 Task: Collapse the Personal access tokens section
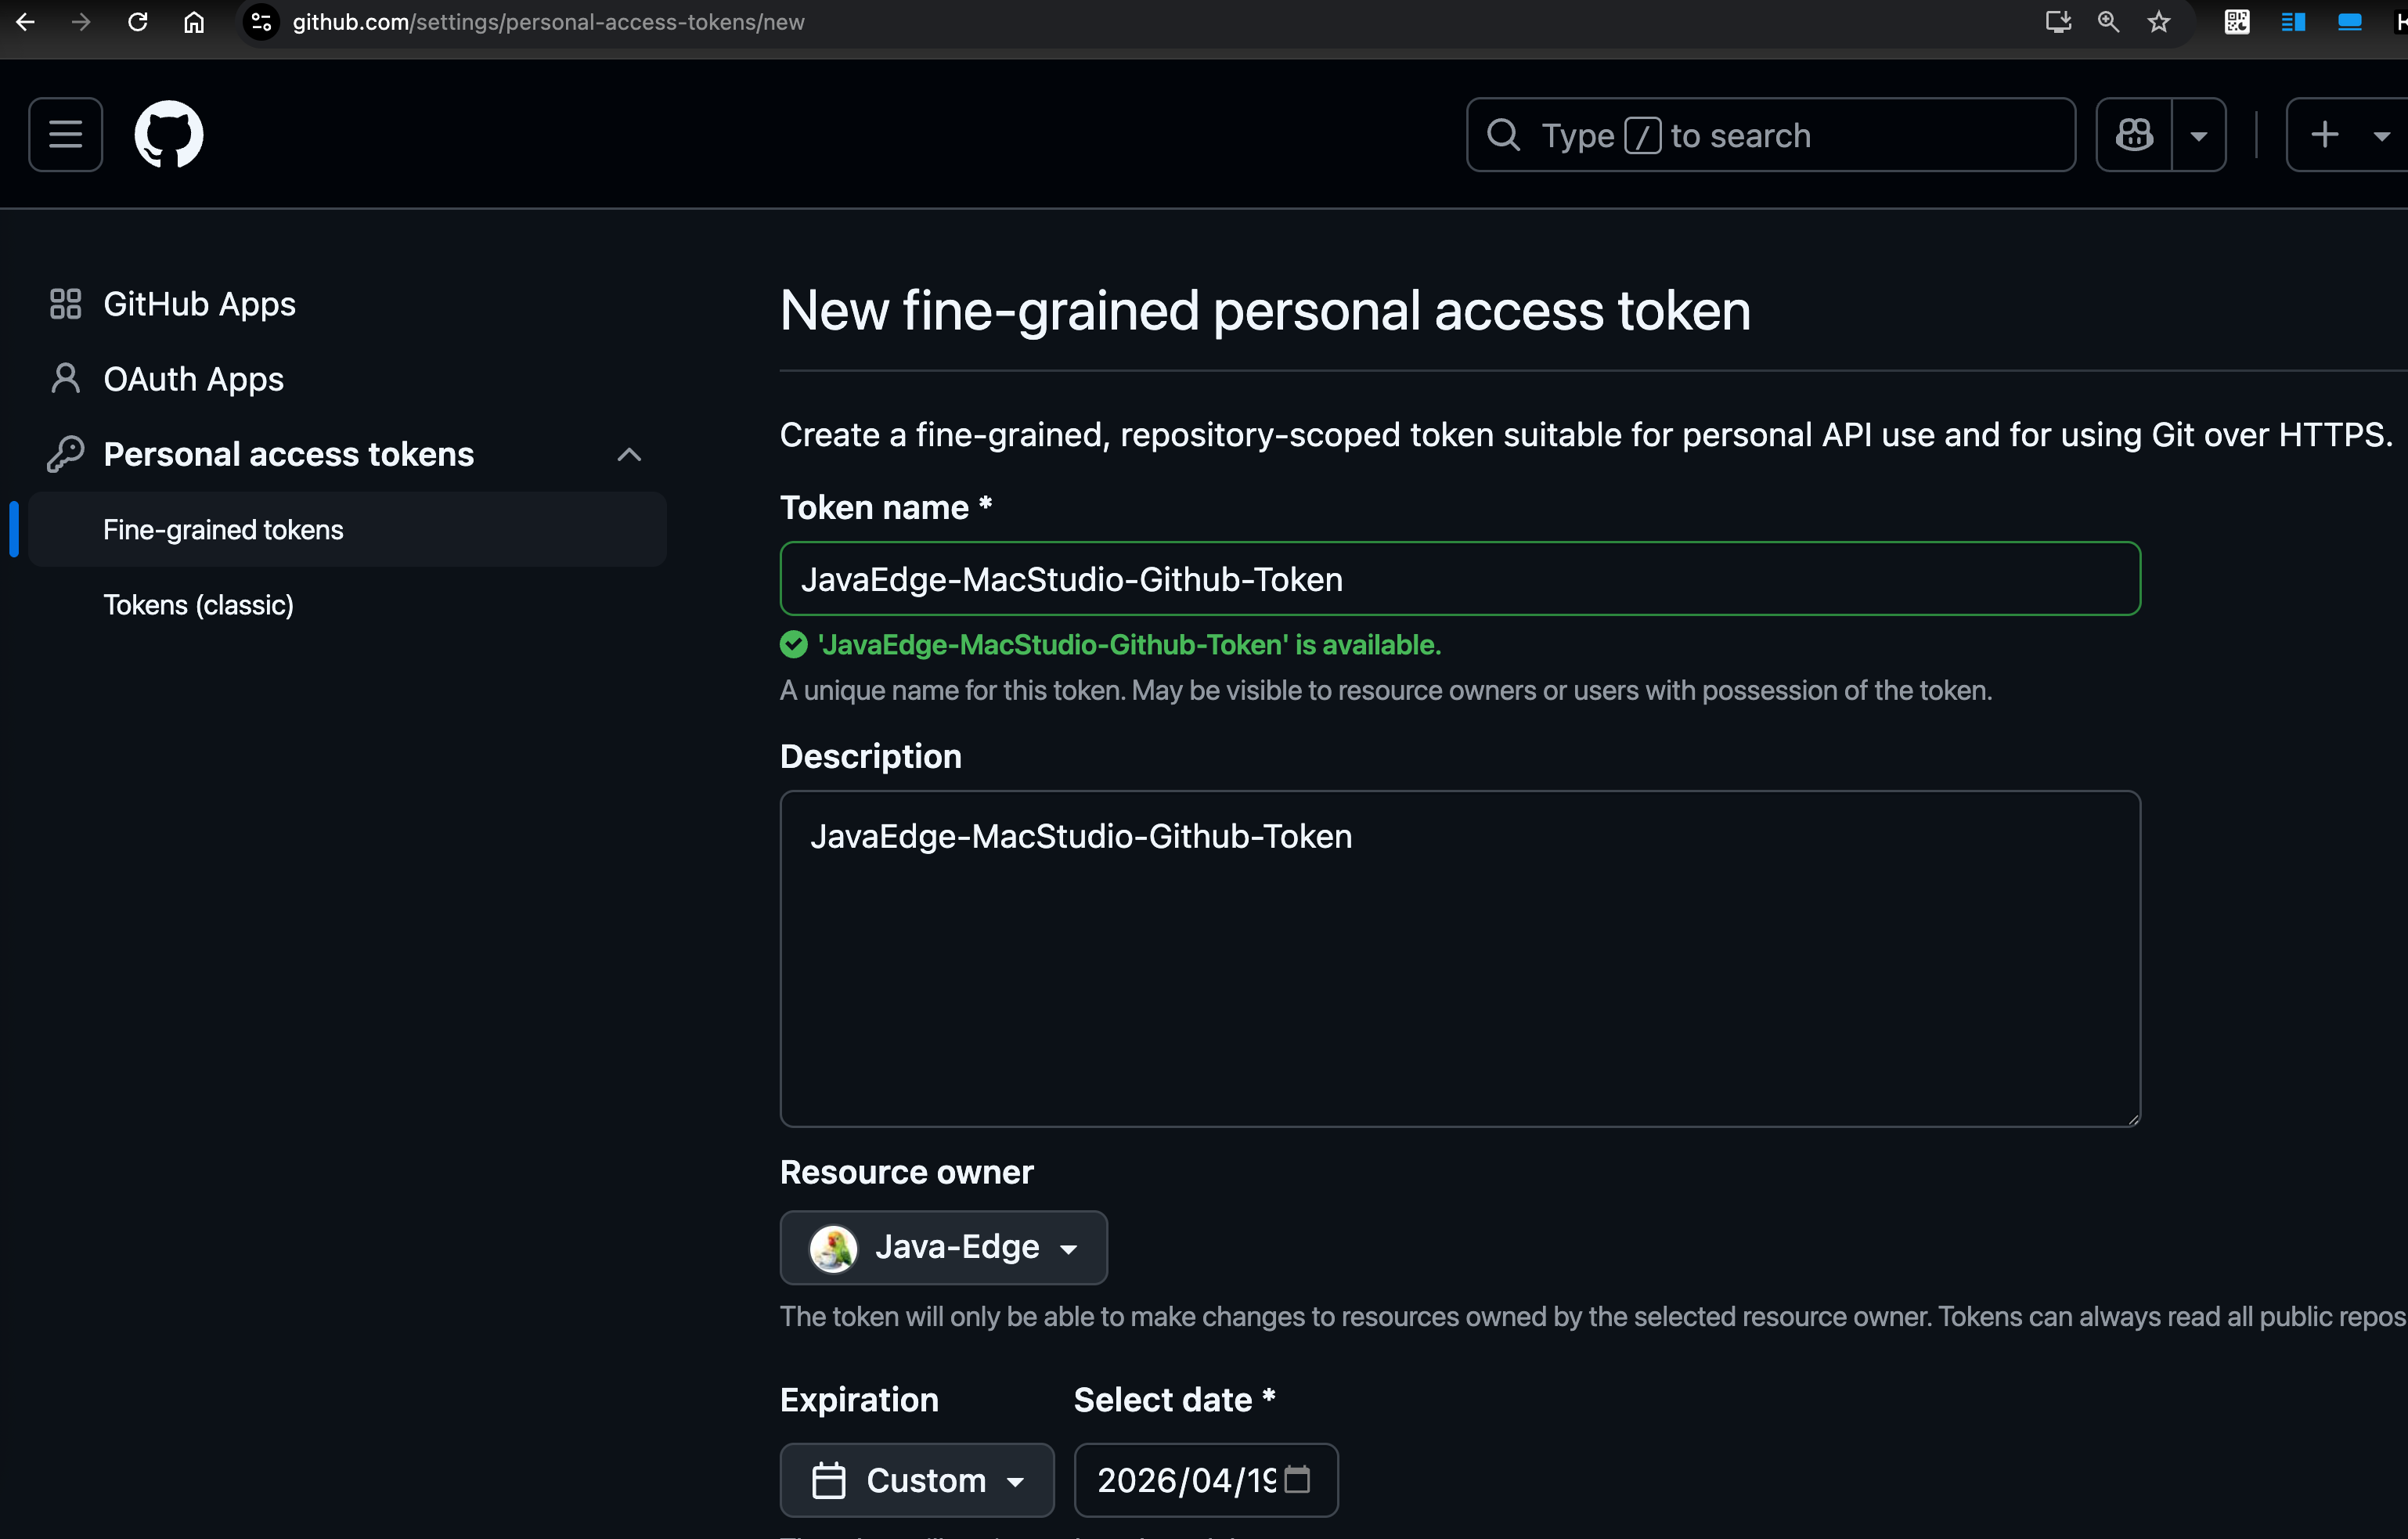point(629,453)
